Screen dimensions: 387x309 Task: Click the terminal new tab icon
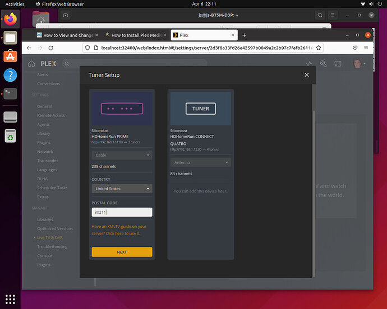click(x=66, y=16)
